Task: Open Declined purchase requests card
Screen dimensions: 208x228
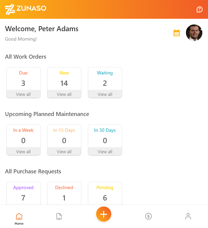Action: click(x=64, y=193)
